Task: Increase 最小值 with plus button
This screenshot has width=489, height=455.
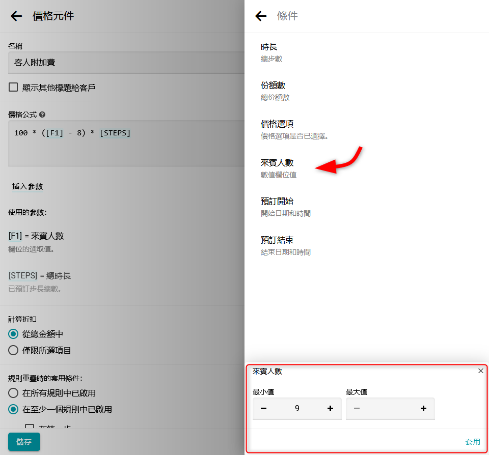Action: point(330,408)
